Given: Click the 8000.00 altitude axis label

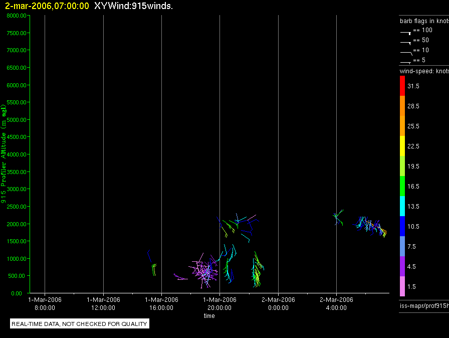Looking at the screenshot, I should pos(17,16).
